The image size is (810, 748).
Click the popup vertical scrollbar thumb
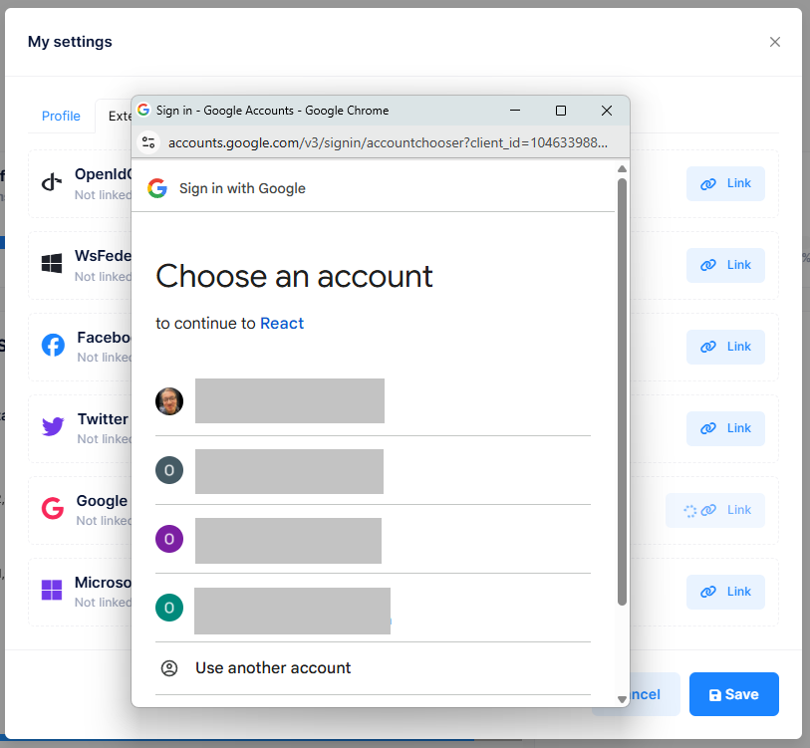[622, 391]
